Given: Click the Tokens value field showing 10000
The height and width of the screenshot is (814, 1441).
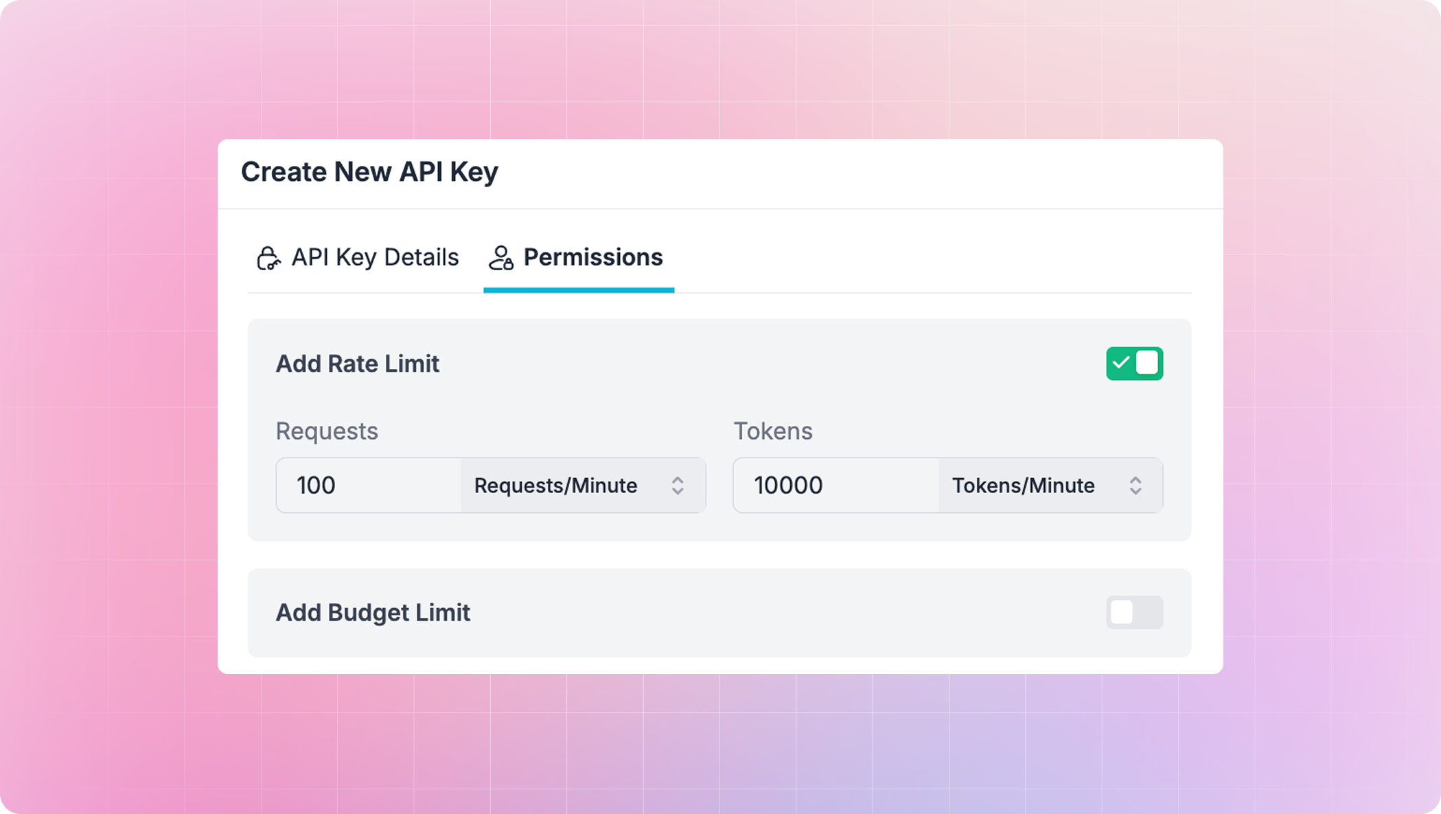Looking at the screenshot, I should pyautogui.click(x=835, y=486).
